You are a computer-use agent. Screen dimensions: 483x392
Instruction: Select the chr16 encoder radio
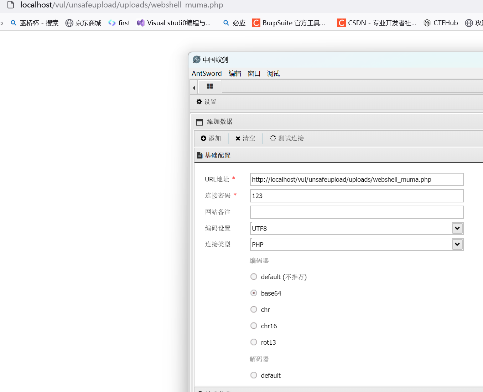pos(254,326)
